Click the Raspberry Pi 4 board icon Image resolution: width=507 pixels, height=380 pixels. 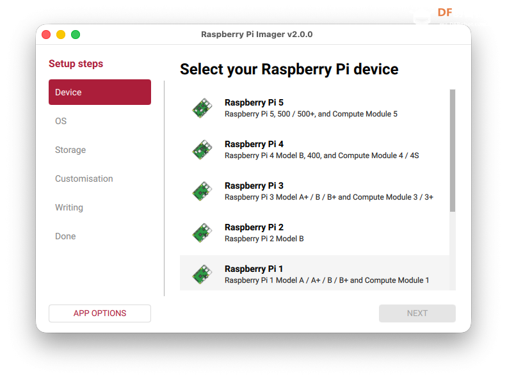coord(202,150)
